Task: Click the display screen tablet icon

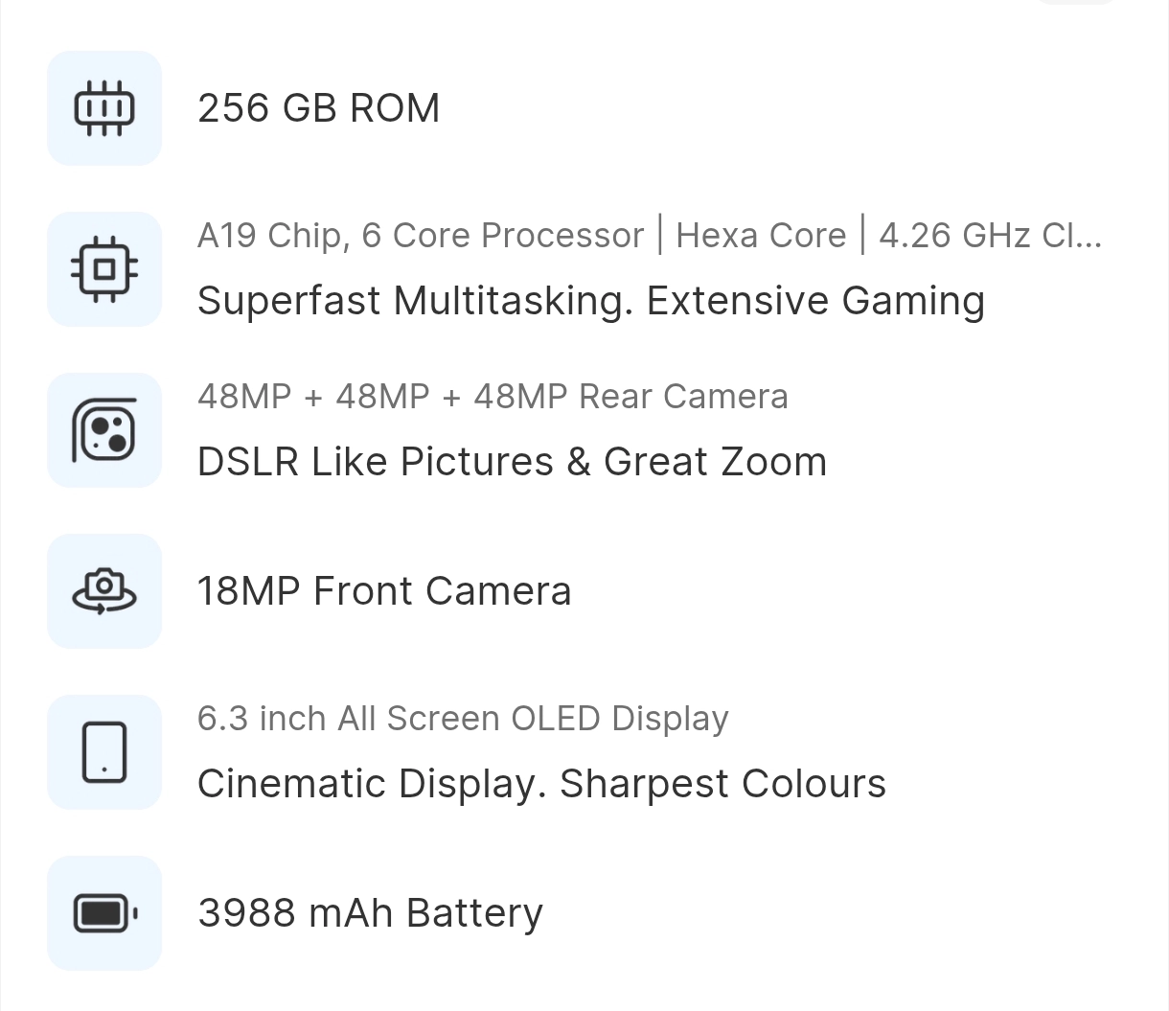Action: click(104, 752)
